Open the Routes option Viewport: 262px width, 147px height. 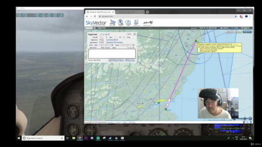pyautogui.click(x=131, y=48)
